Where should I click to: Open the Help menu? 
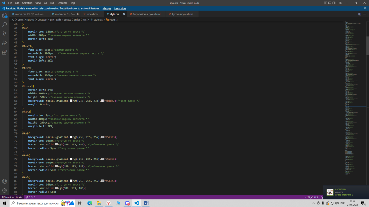tap(72, 3)
